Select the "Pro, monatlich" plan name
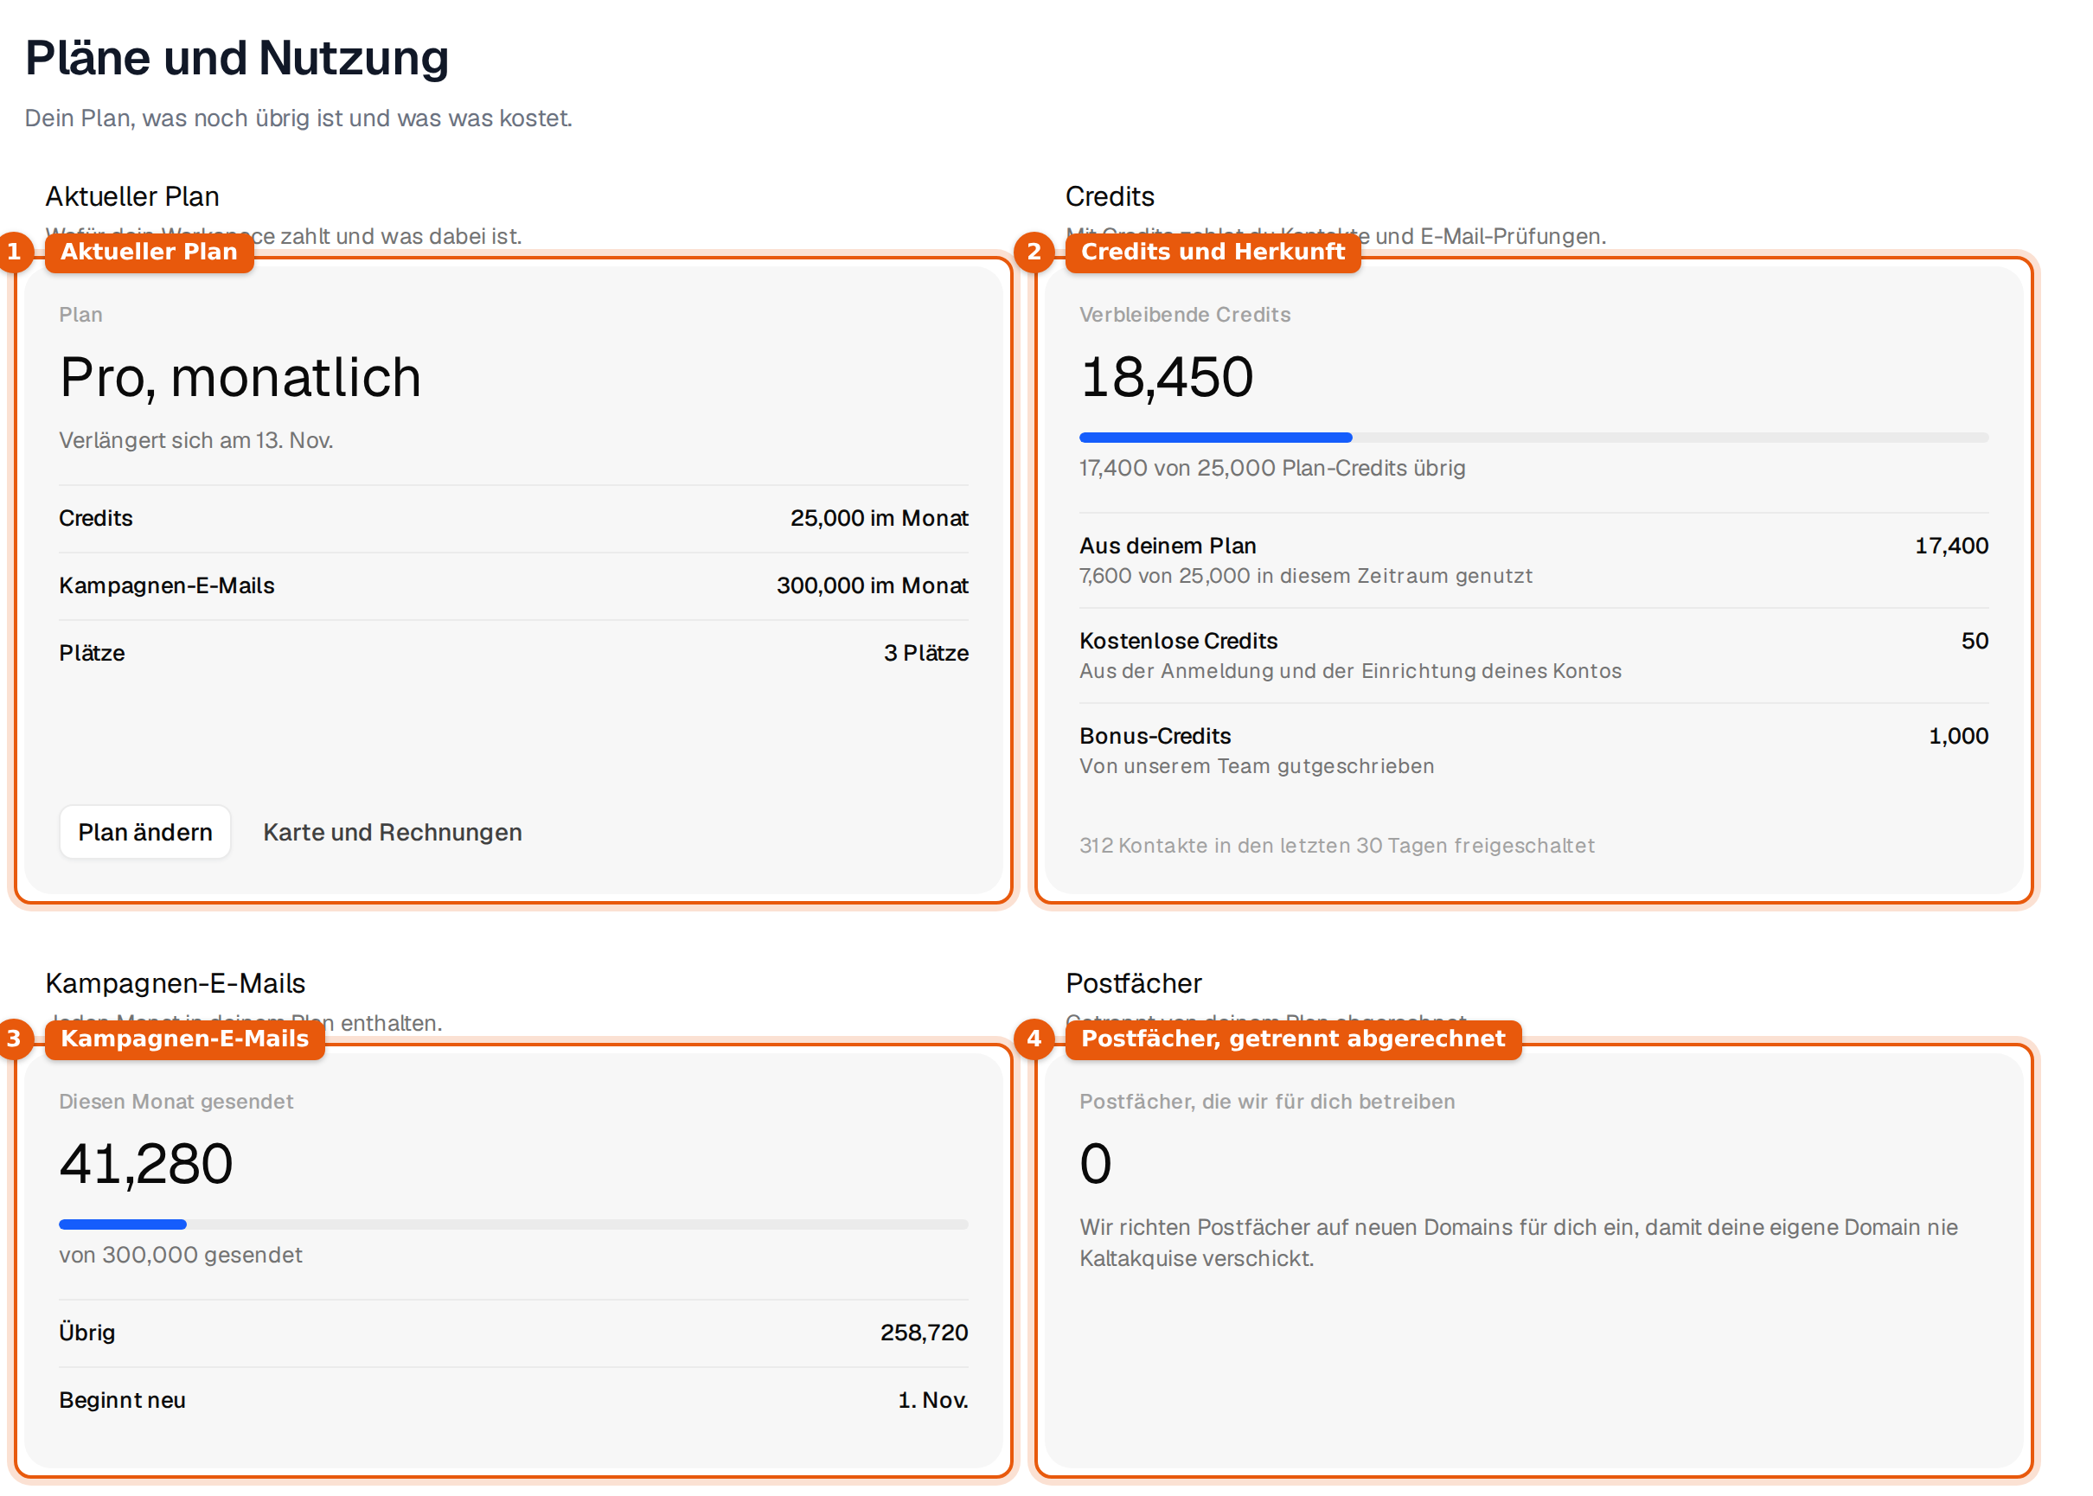 pyautogui.click(x=240, y=377)
